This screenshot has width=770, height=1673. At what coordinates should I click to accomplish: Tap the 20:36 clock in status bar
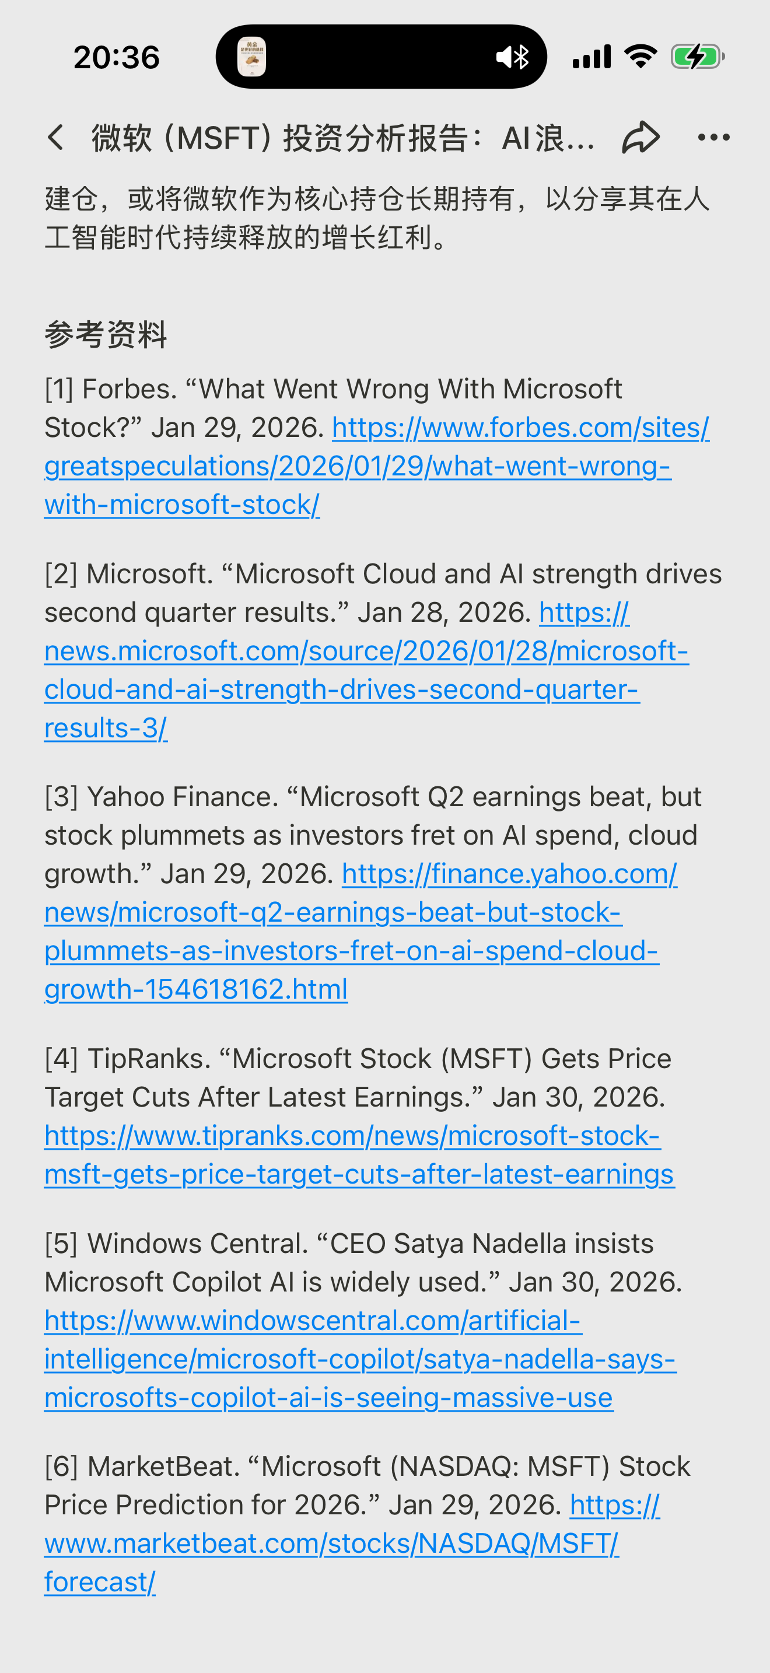pos(117,57)
